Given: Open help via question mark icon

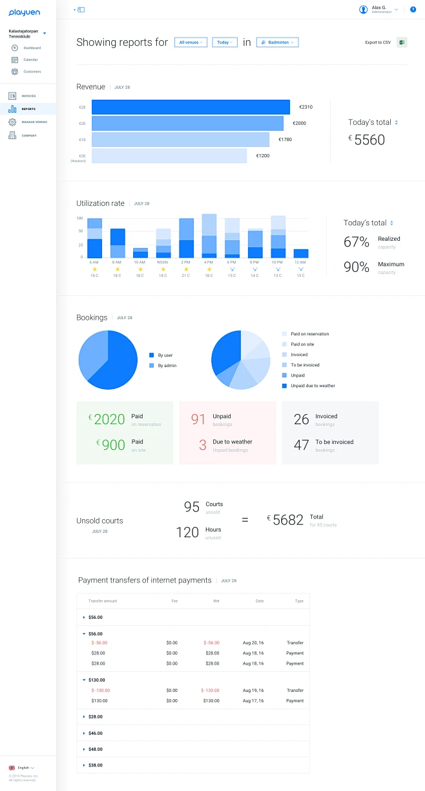Looking at the screenshot, I should tap(413, 10).
